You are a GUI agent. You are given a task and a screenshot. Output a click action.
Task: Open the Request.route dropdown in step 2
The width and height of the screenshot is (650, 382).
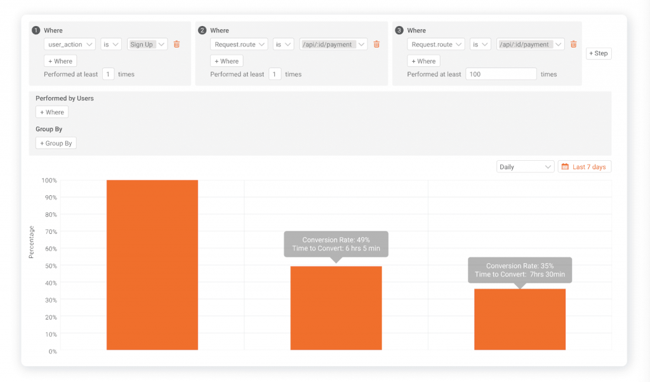pos(239,44)
